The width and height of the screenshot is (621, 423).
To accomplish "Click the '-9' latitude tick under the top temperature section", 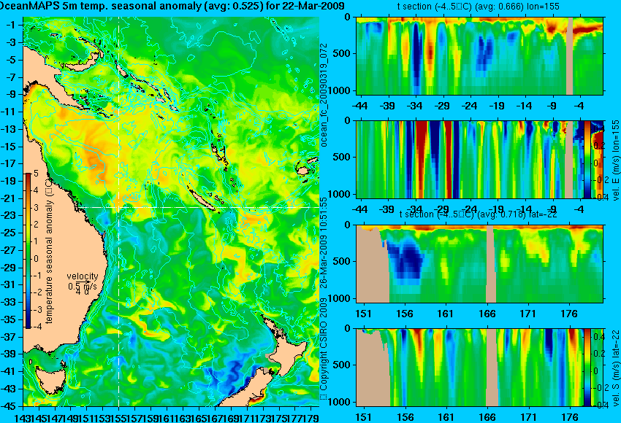I will coord(552,106).
